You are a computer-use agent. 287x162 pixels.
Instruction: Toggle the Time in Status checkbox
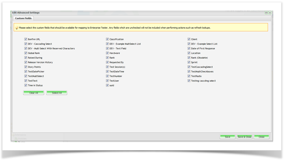click(26, 85)
